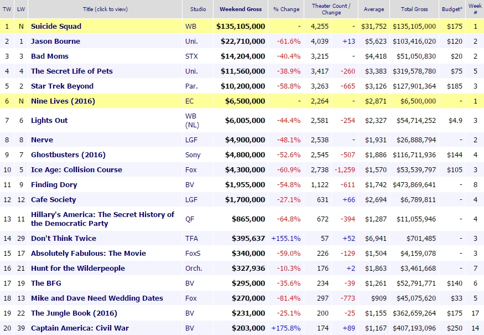Select the TFA studio cell
The image size is (484, 335).
coord(191,238)
